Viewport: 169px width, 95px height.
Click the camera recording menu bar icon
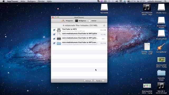[x=105, y=1]
